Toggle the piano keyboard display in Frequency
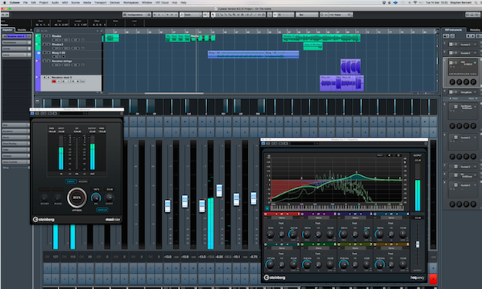Image resolution: width=482 pixels, height=289 pixels. (x=267, y=208)
